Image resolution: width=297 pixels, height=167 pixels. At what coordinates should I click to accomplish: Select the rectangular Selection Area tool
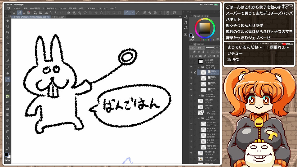7,55
